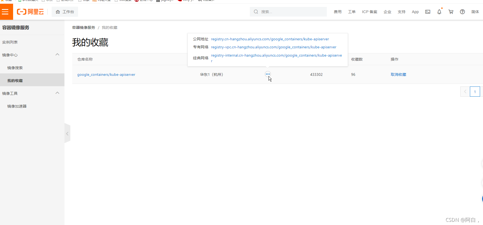Click the three-dot address icon
This screenshot has height=225, width=483.
(x=268, y=74)
